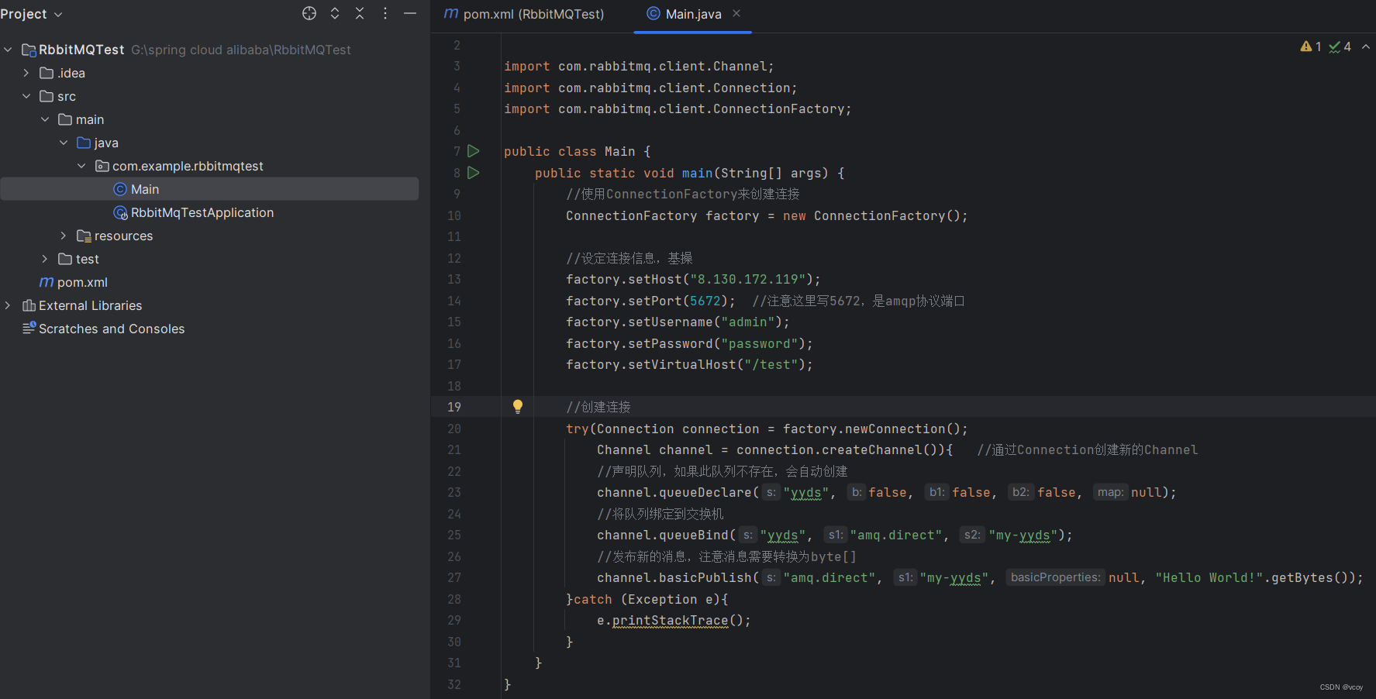Screen dimensions: 1376x699
Task: Click the "basicProperties:" hint on line 27
Action: click(1055, 578)
